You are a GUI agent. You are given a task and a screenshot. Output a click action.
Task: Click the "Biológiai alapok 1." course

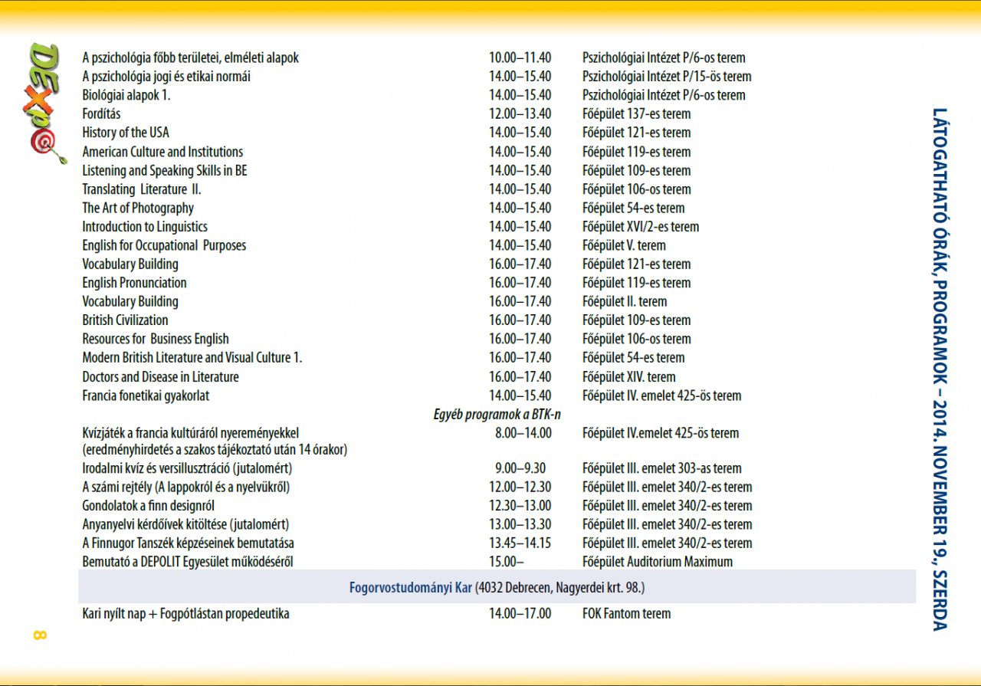click(126, 95)
